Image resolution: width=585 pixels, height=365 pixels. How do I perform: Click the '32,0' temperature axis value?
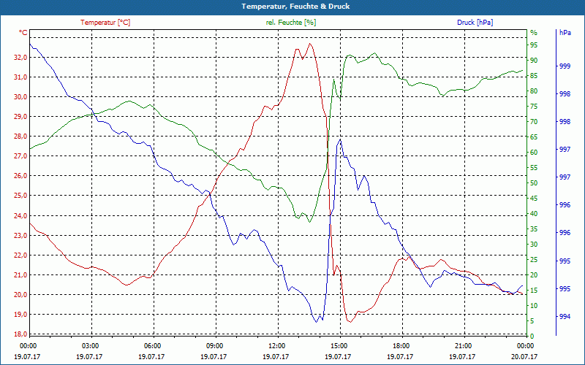coord(21,58)
